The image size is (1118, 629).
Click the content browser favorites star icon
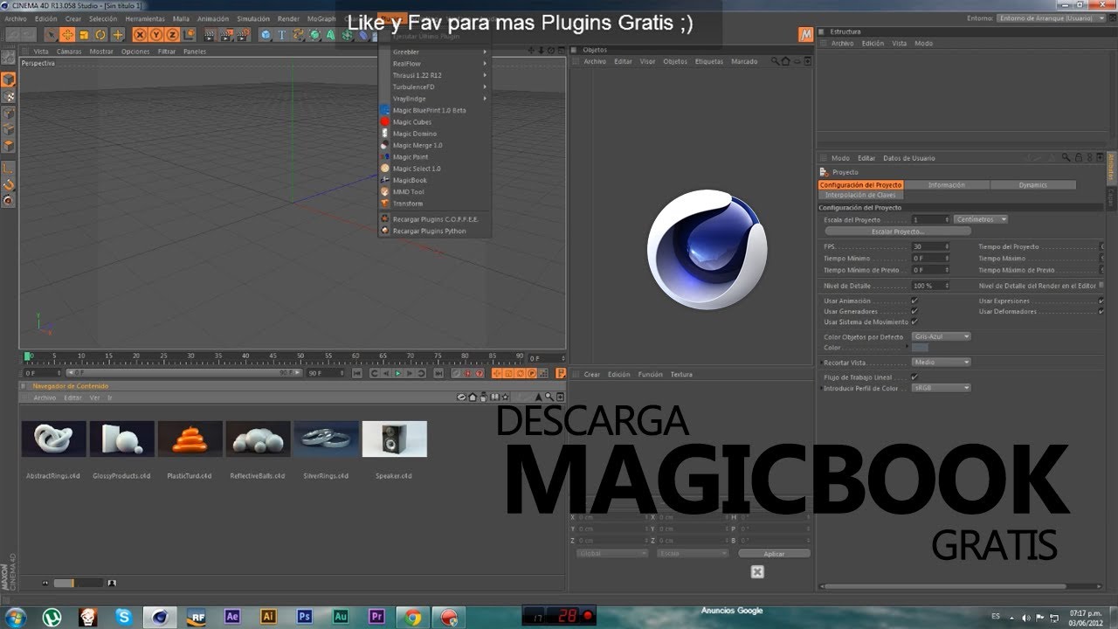click(507, 397)
